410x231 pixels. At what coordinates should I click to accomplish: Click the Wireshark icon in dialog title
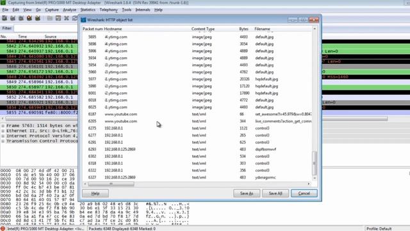click(x=83, y=20)
